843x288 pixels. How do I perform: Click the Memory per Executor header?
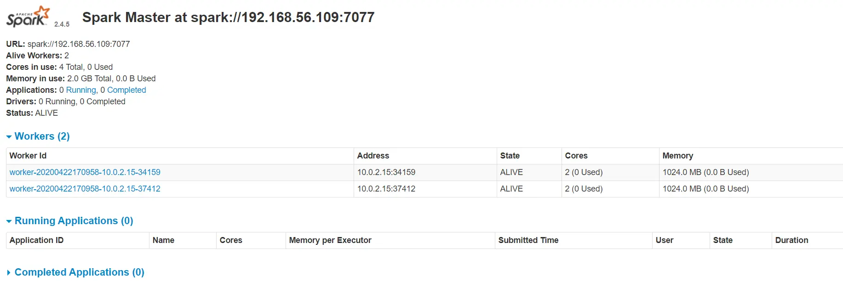click(x=330, y=240)
